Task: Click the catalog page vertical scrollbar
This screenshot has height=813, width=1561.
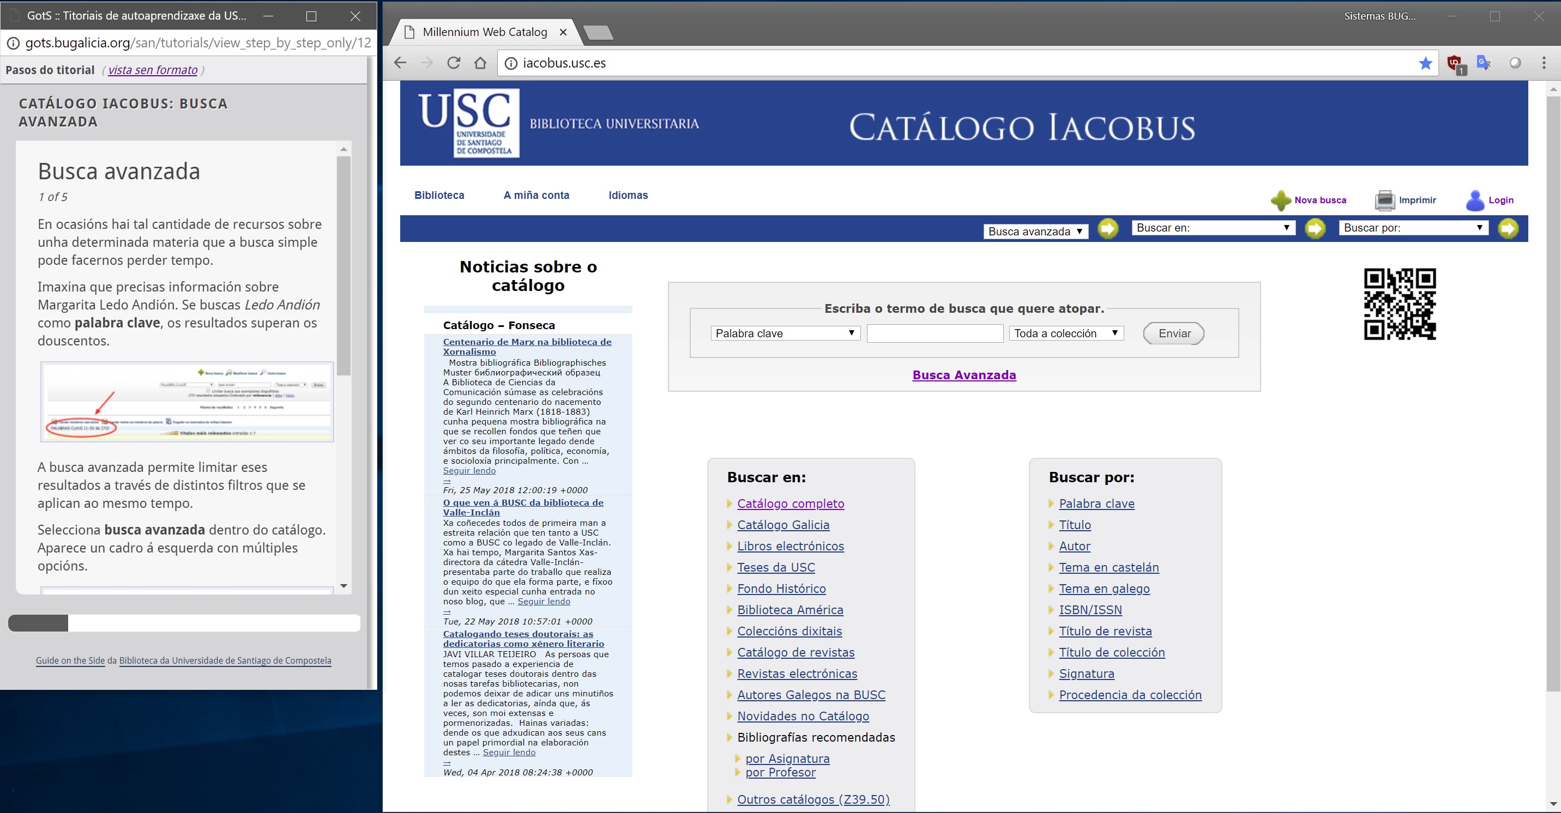Action: (x=1553, y=394)
